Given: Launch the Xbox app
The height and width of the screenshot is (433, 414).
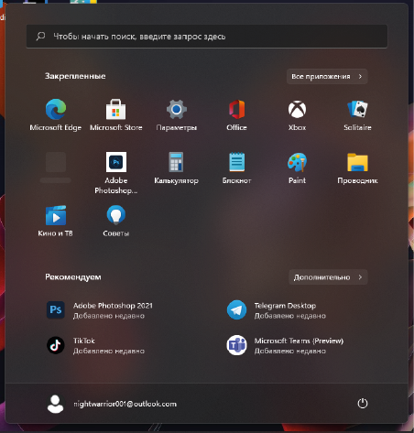Looking at the screenshot, I should [297, 114].
